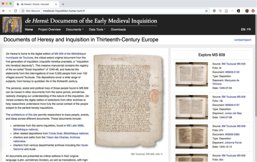The image size is (257, 162).
Task: Open document link MS609-0122
Action: [x=232, y=72]
